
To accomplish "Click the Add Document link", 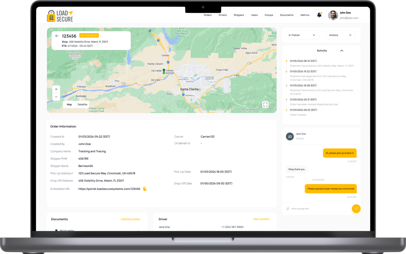I will tap(130, 219).
